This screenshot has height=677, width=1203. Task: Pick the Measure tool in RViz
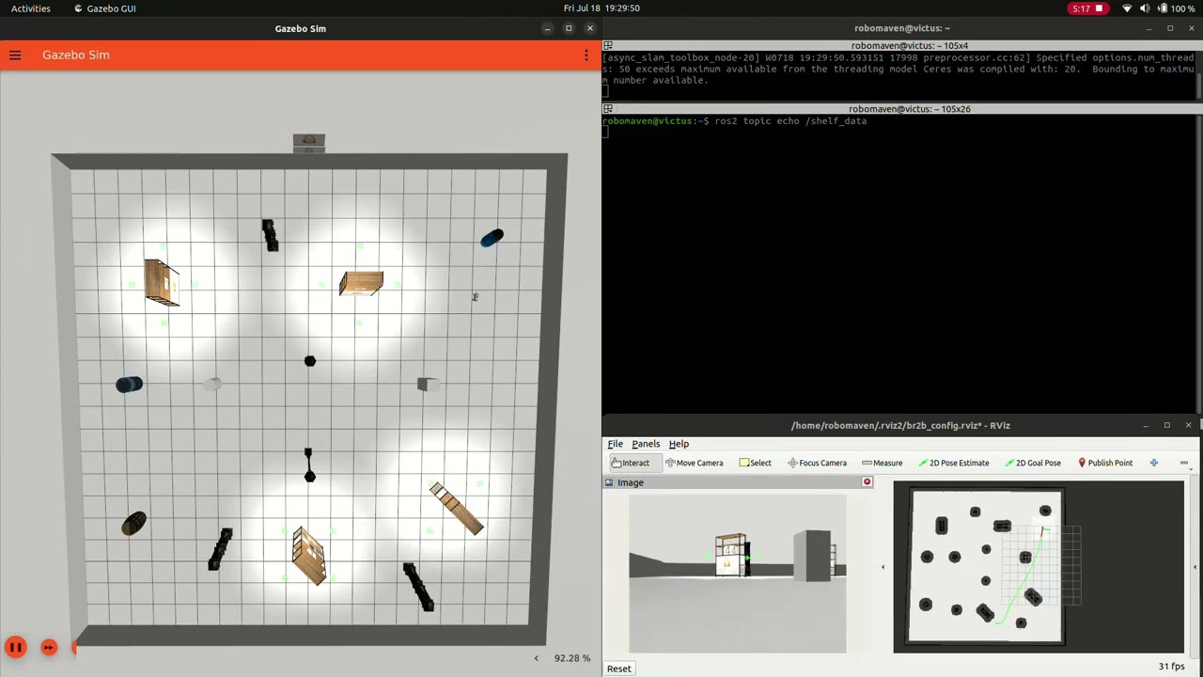[x=882, y=463]
